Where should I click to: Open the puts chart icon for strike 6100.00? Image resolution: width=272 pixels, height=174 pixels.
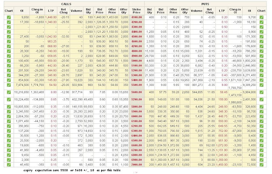point(261,121)
